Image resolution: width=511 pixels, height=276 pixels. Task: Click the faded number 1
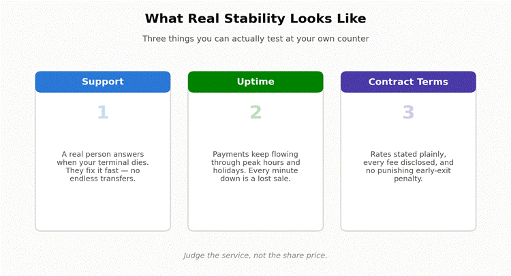click(x=103, y=112)
